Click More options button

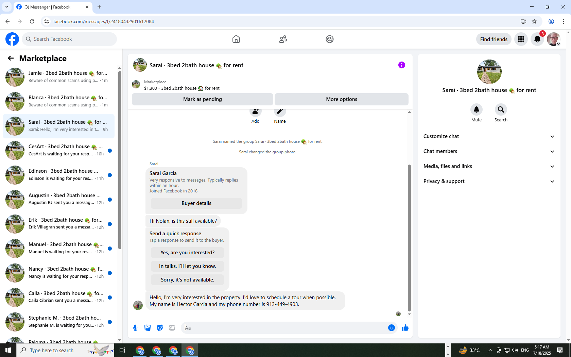tap(342, 99)
